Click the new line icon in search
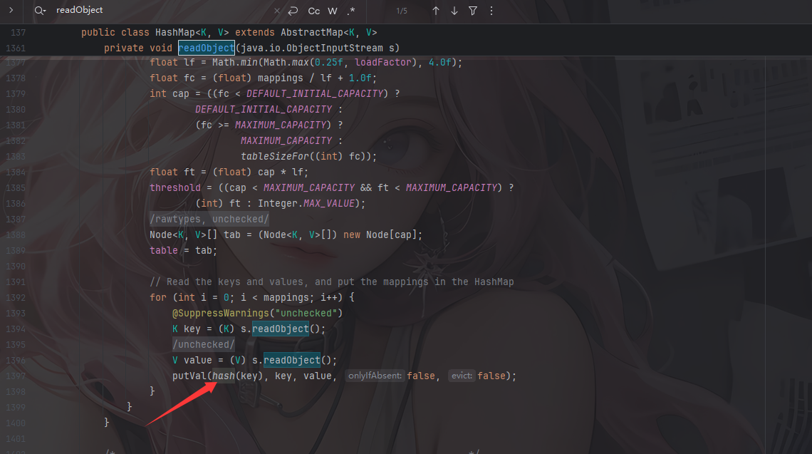The image size is (812, 454). click(293, 11)
